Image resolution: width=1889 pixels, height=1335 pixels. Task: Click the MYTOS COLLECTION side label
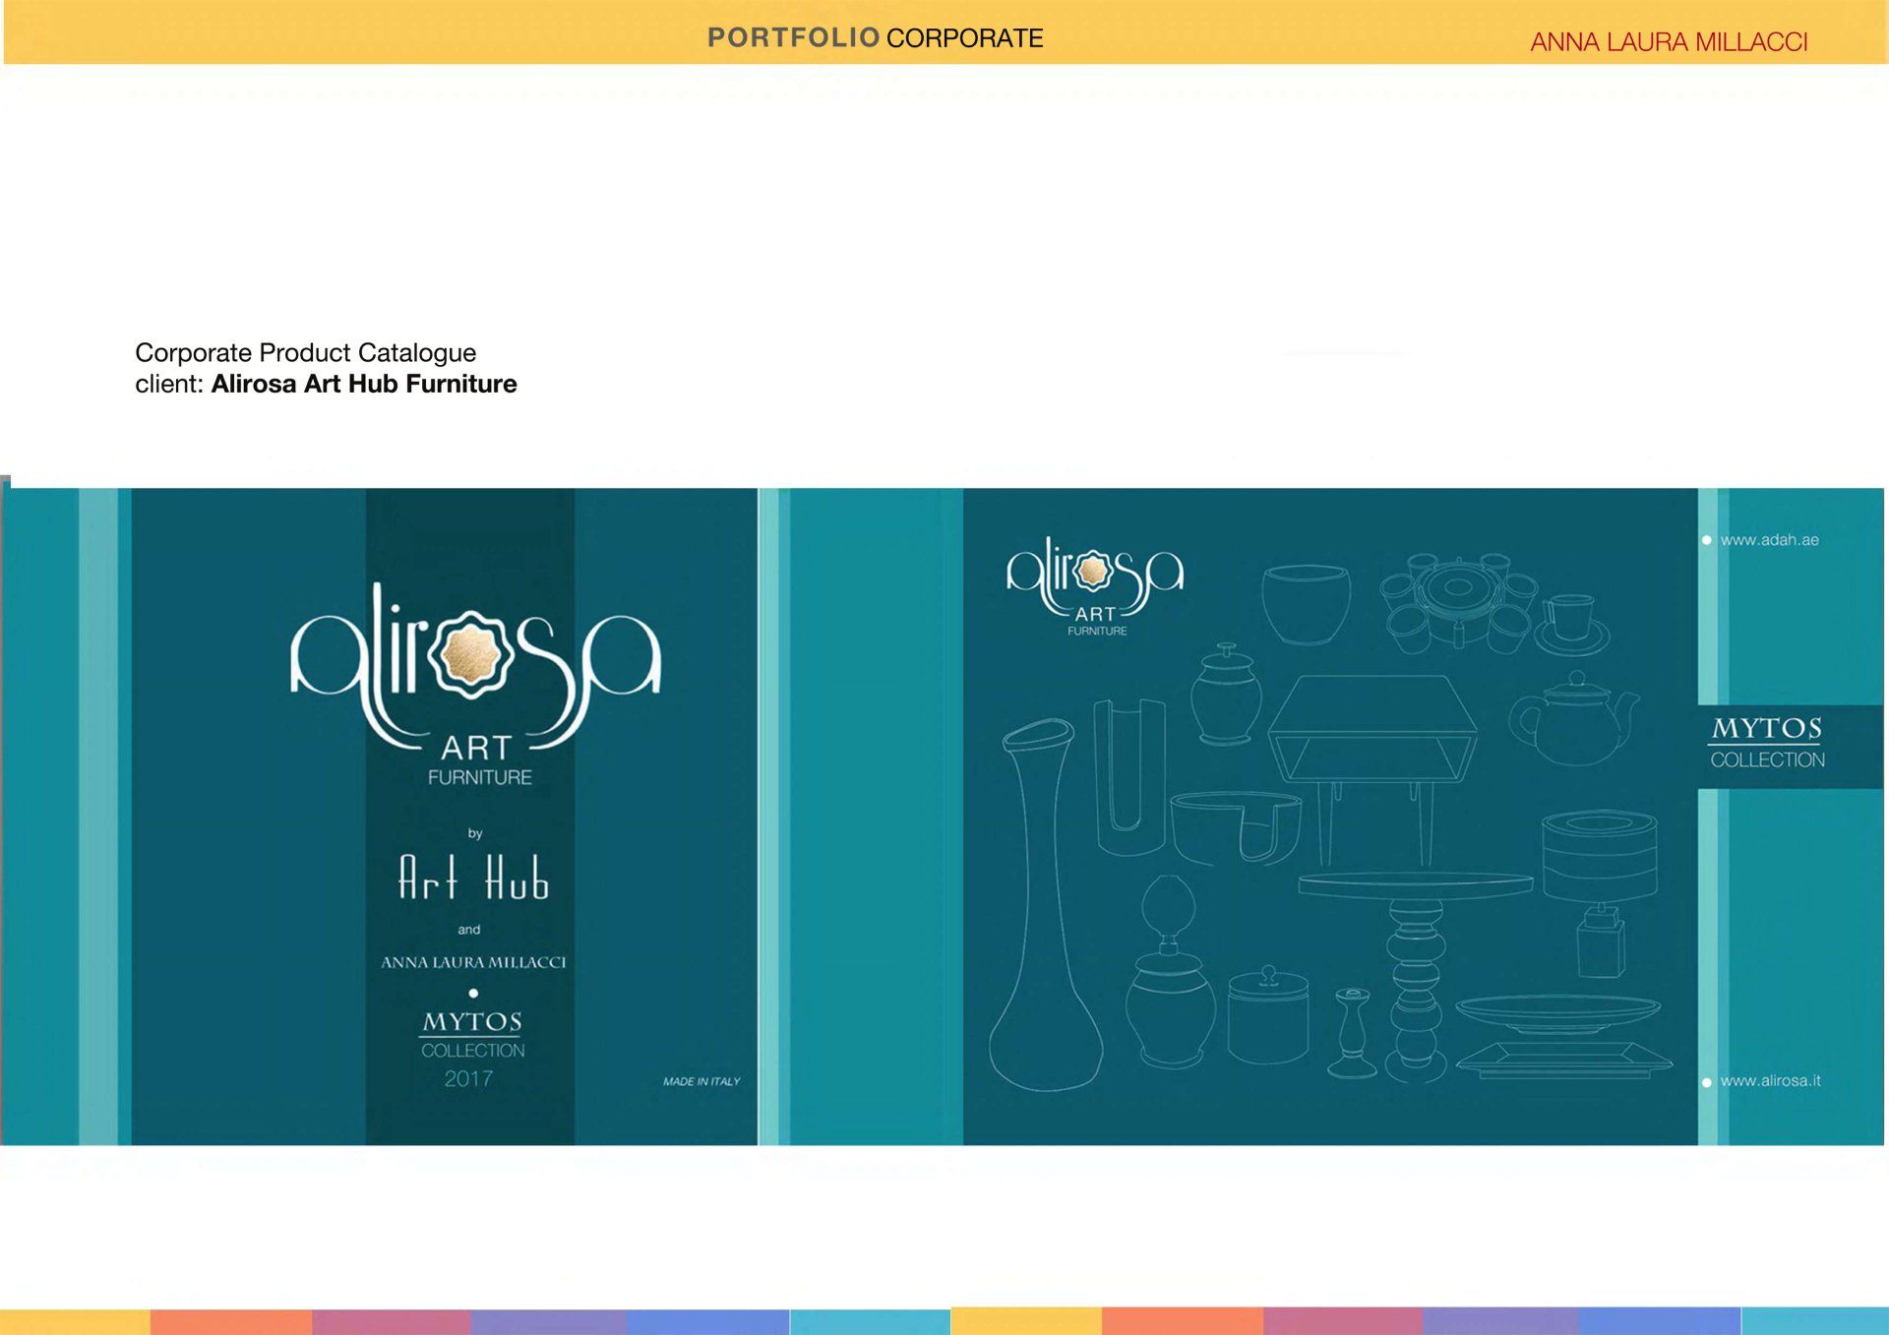(1767, 744)
